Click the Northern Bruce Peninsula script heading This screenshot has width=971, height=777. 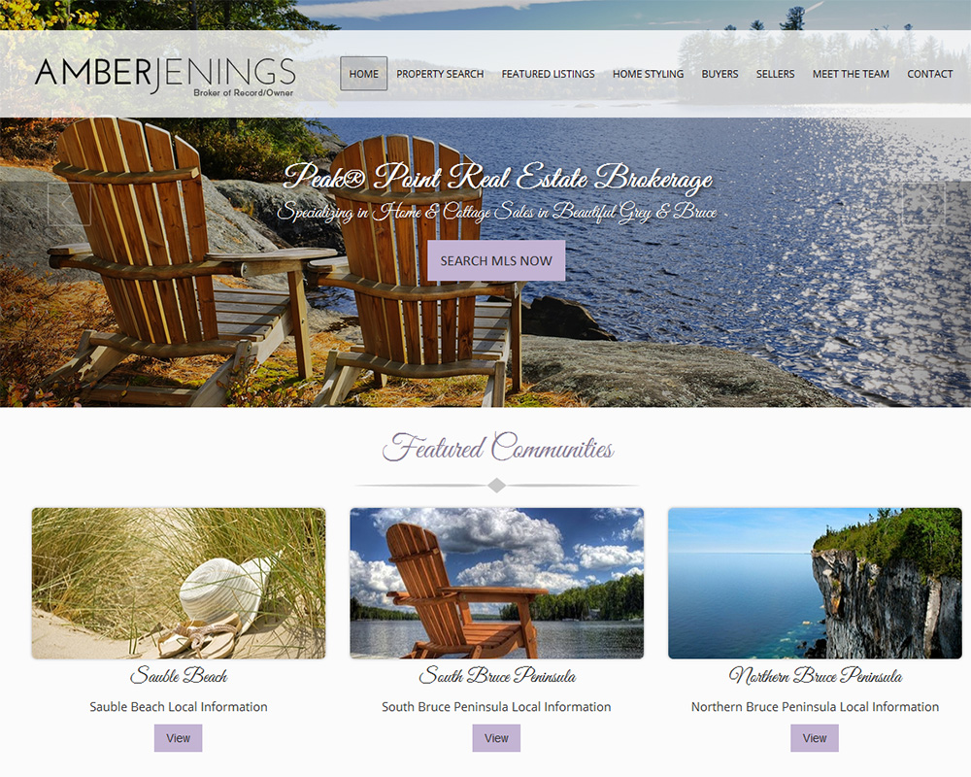[815, 675]
